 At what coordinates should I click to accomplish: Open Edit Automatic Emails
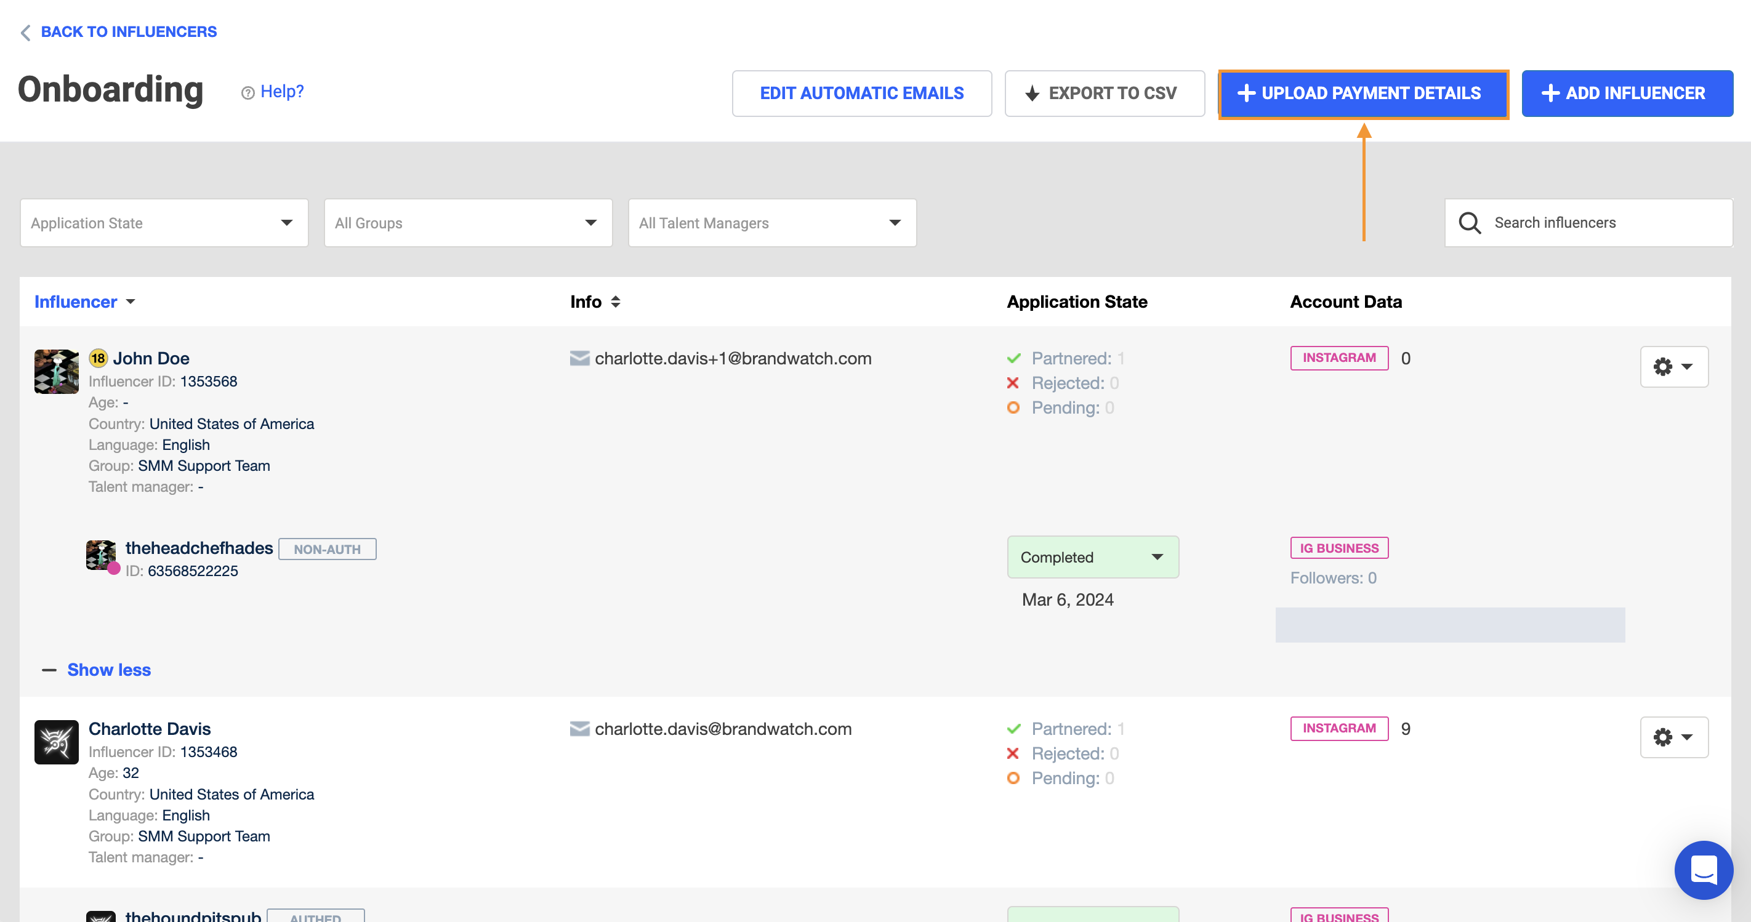click(x=861, y=93)
